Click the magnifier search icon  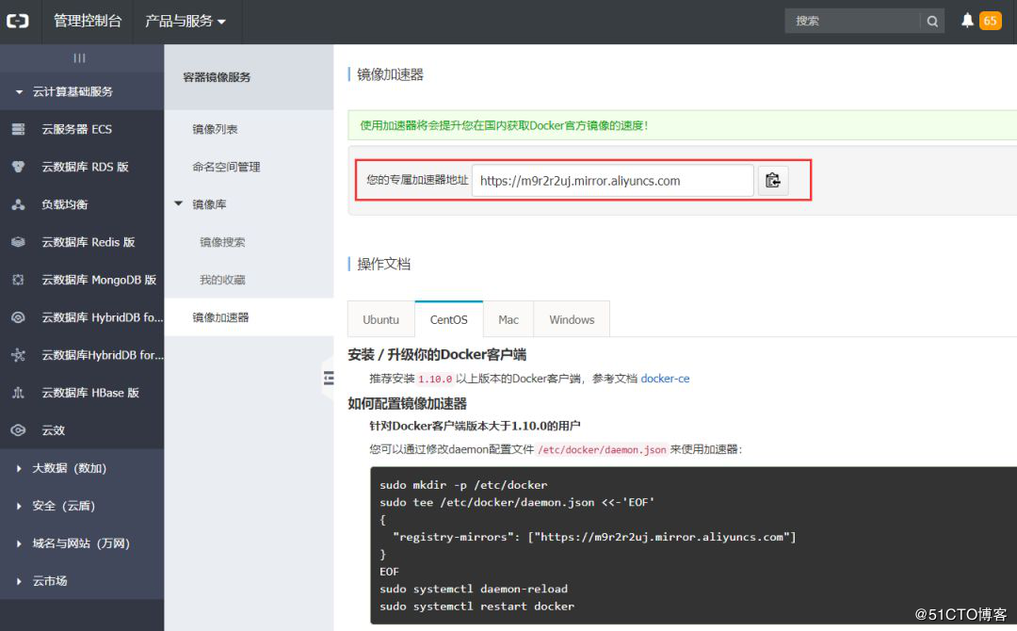932,22
